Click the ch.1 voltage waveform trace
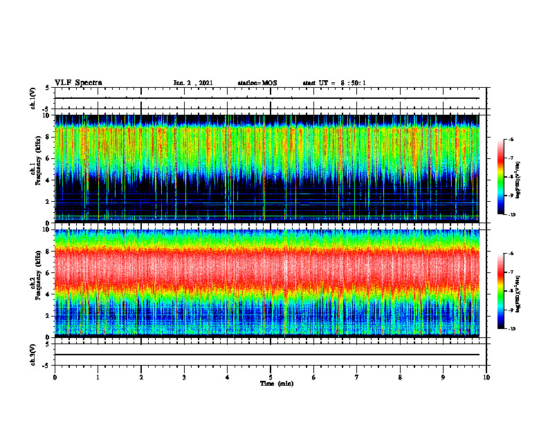This screenshot has height=423, width=548. 267,98
